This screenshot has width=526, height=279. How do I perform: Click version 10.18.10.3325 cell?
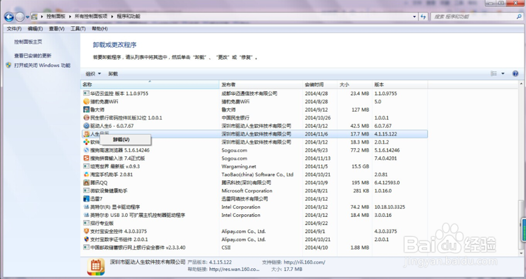click(x=390, y=207)
